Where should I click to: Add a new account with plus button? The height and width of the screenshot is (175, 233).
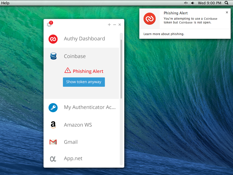(x=109, y=24)
